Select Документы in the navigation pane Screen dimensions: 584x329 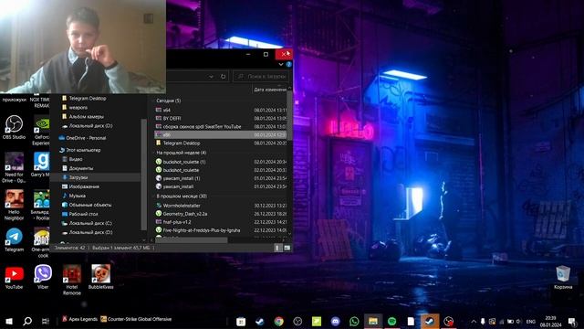[x=81, y=168]
